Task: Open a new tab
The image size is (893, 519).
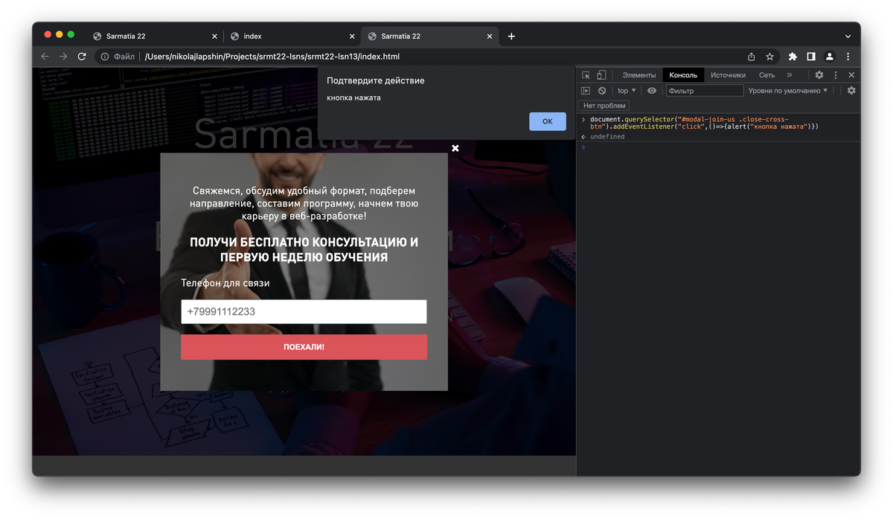Action: point(511,36)
